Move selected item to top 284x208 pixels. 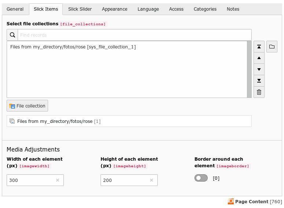(259, 47)
